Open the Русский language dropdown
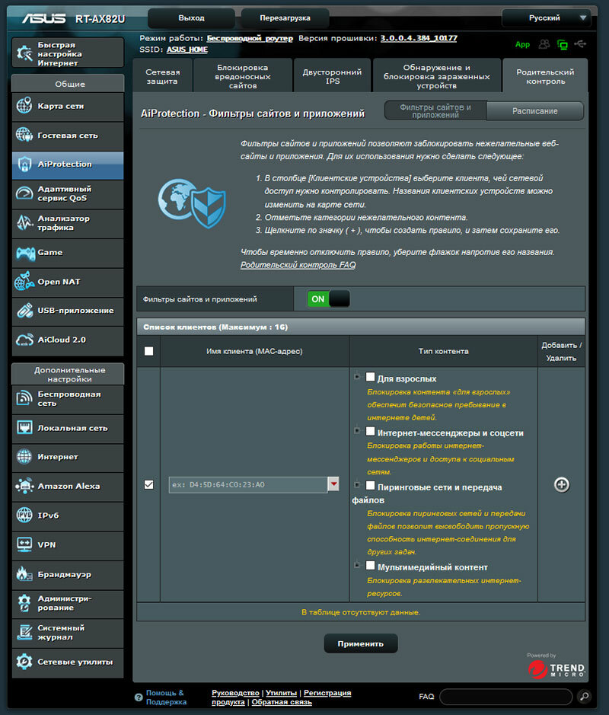609x715 pixels. pos(546,18)
